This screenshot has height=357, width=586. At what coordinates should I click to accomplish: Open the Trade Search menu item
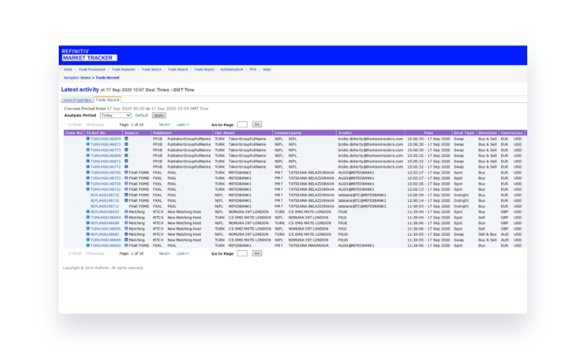click(x=151, y=69)
